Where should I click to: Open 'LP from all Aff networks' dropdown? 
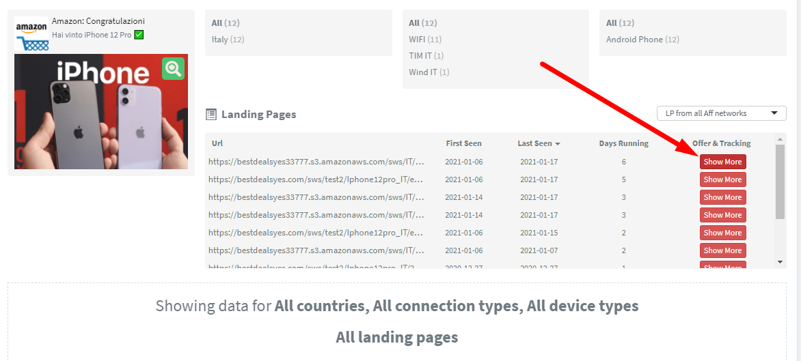[x=721, y=113]
